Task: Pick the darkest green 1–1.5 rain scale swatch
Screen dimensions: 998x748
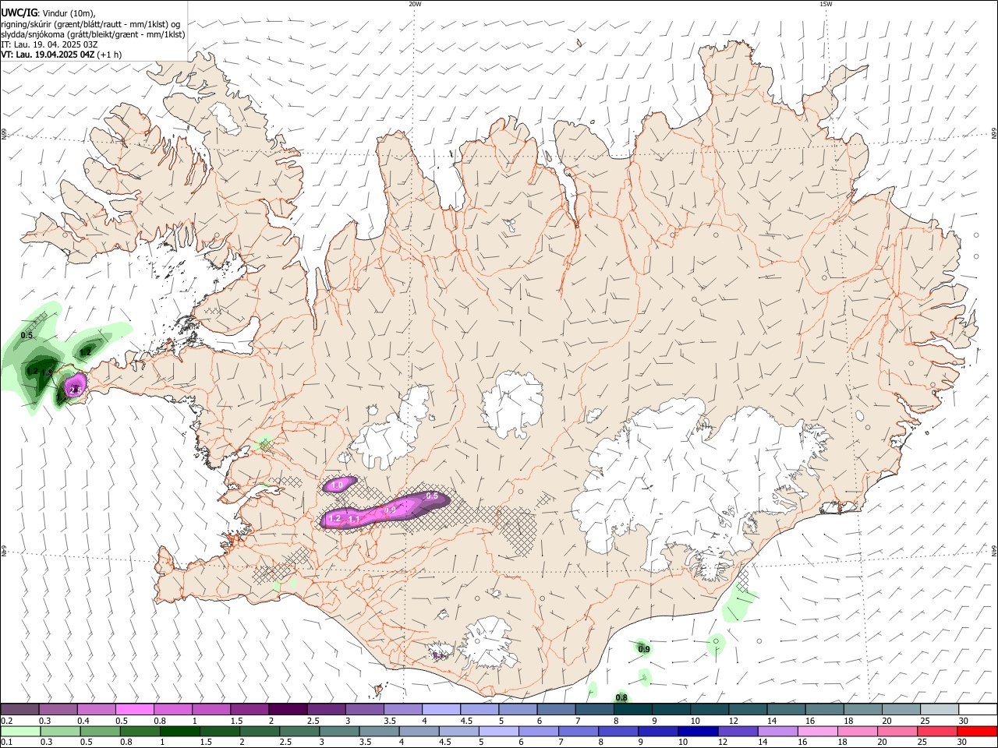Action: (x=179, y=731)
